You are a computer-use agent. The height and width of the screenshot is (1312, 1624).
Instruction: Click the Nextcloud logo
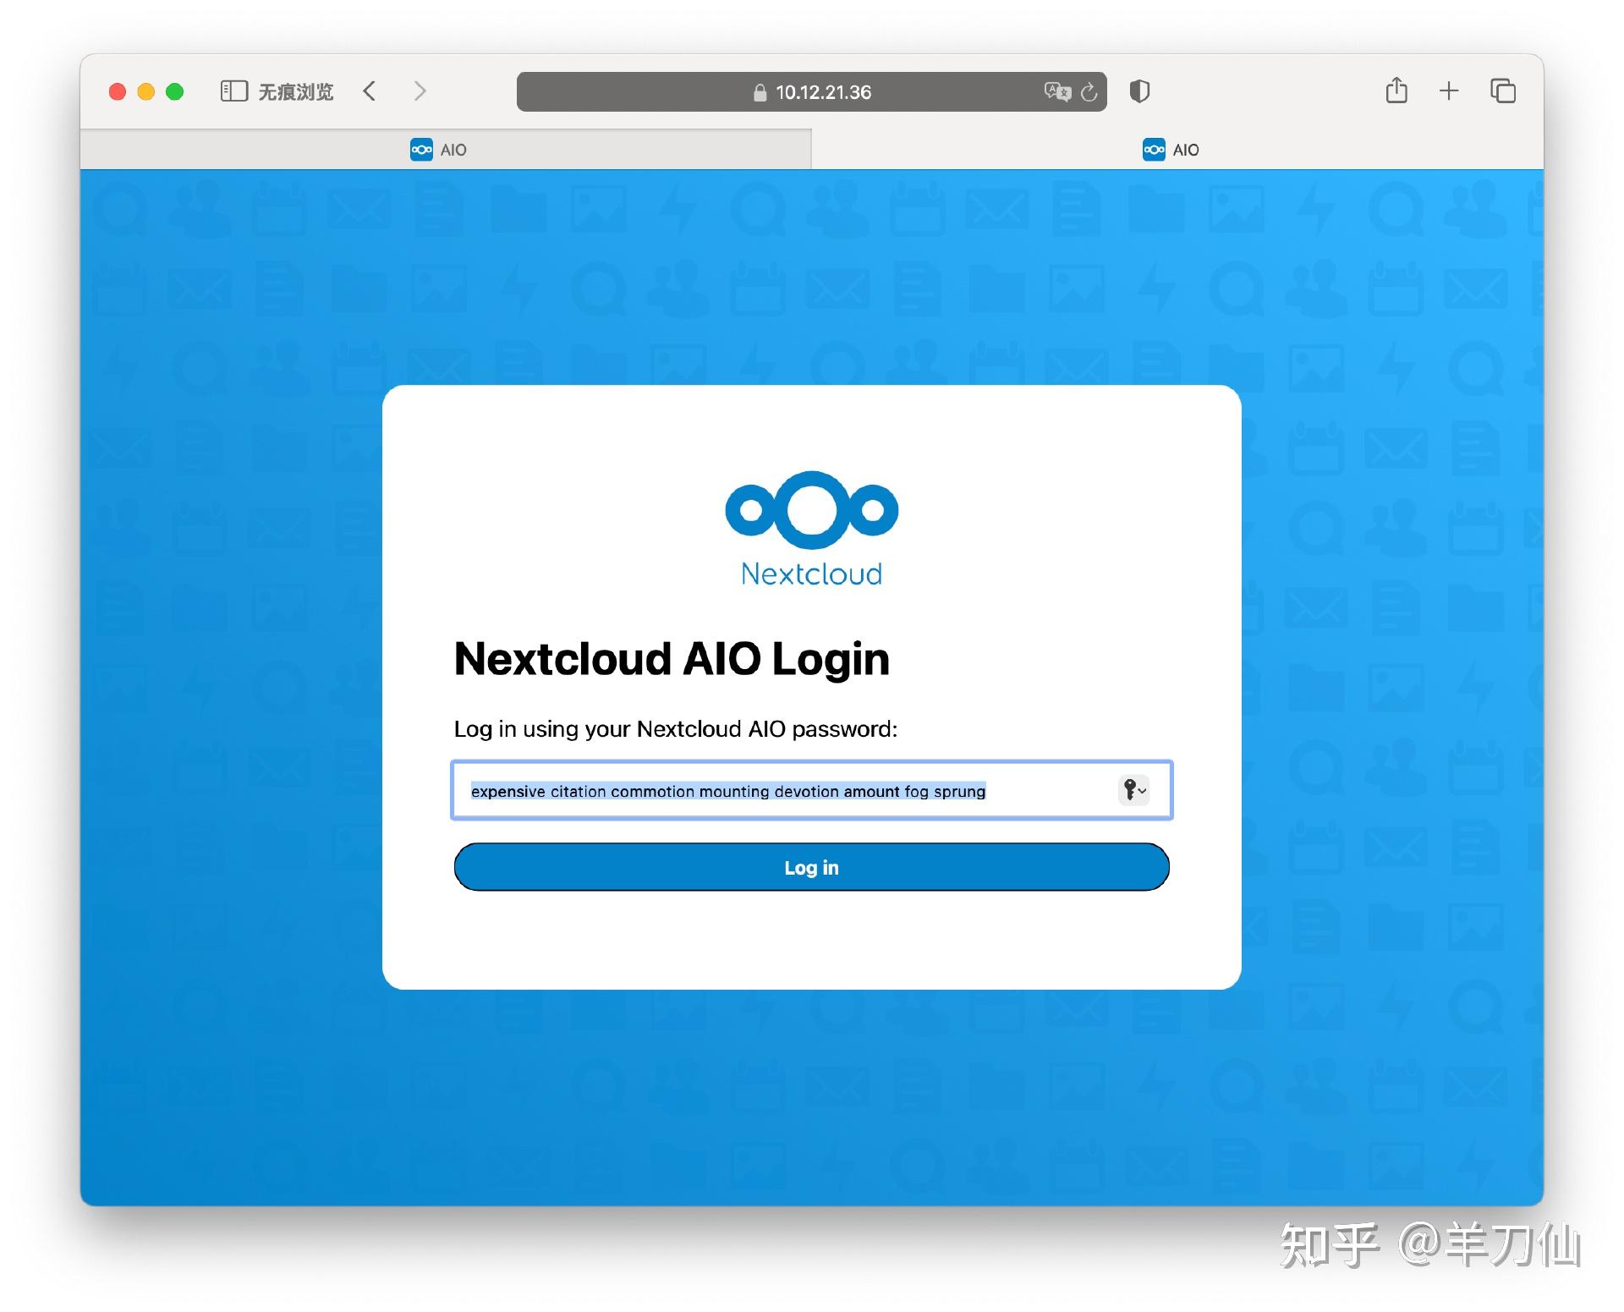click(x=811, y=529)
